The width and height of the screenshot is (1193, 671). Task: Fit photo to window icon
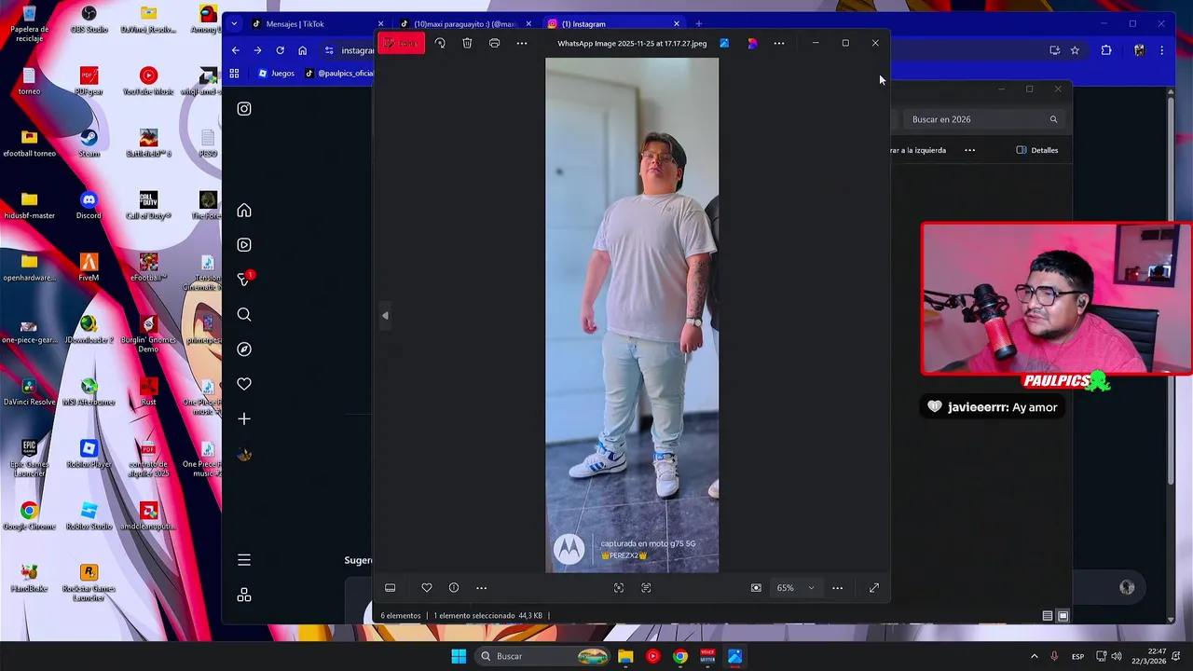pyautogui.click(x=756, y=588)
